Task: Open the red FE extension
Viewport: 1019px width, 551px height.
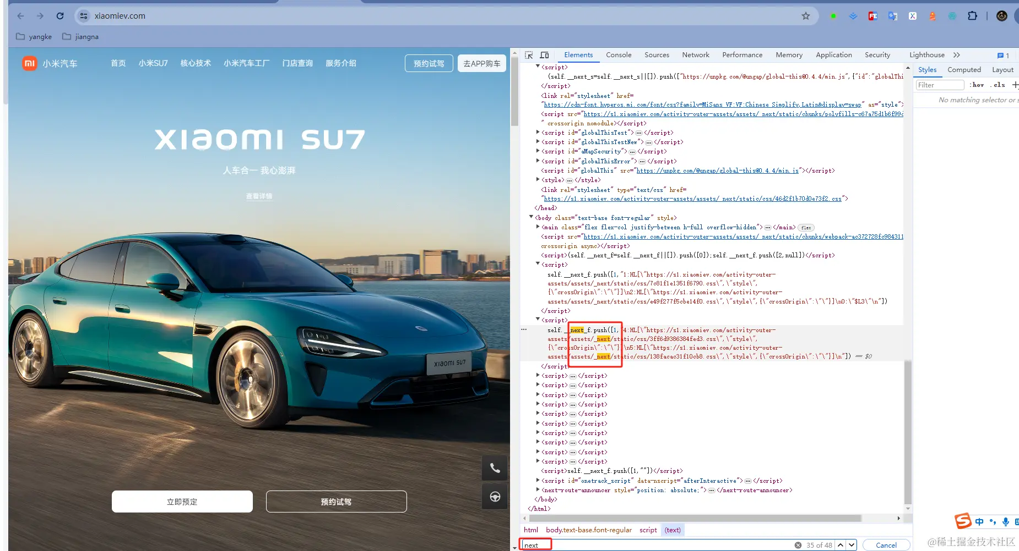Action: (x=873, y=16)
